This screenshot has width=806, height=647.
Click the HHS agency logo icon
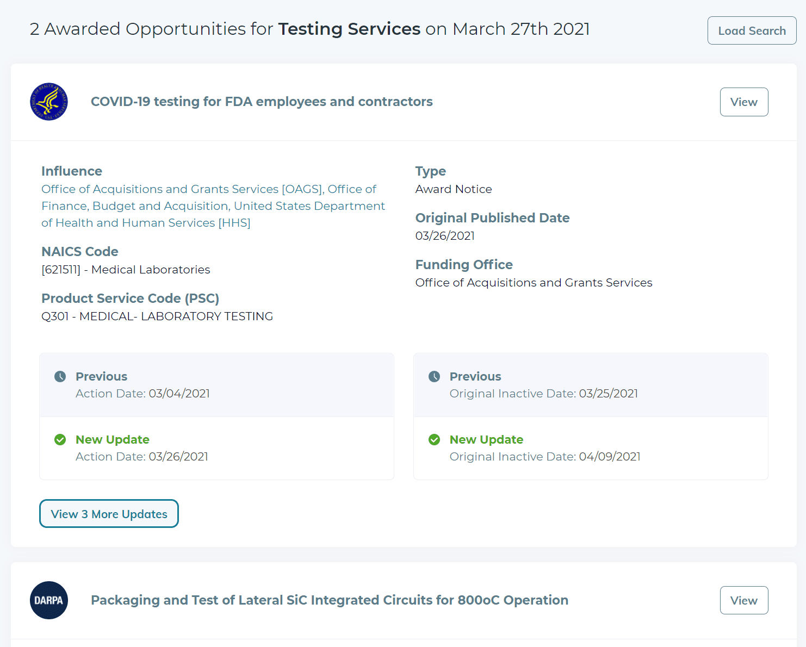49,102
